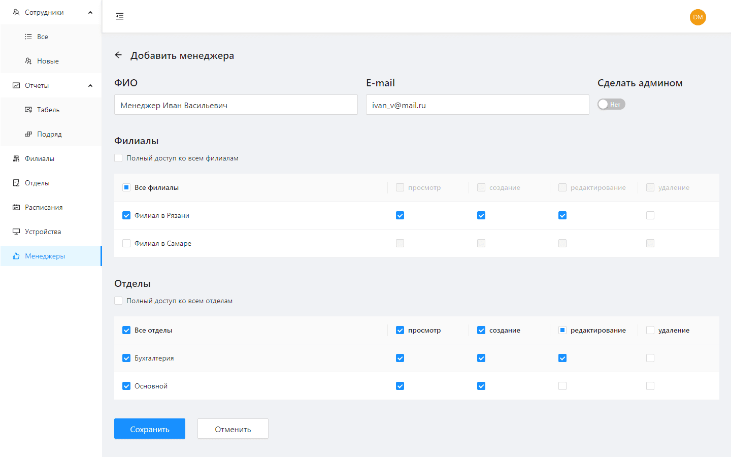Click the Отделы document icon in sidebar
The image size is (731, 457).
(16, 183)
